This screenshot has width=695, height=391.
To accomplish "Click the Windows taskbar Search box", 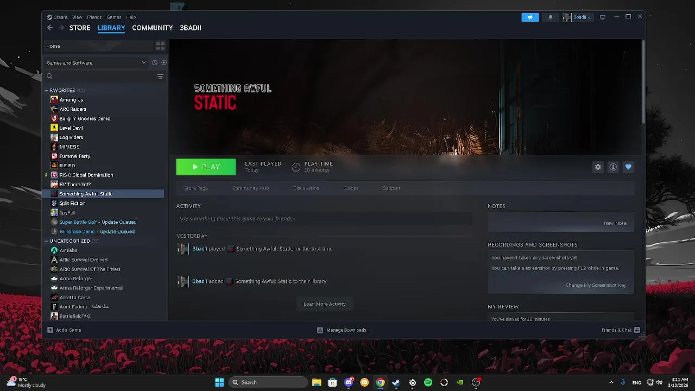I will coord(268,382).
